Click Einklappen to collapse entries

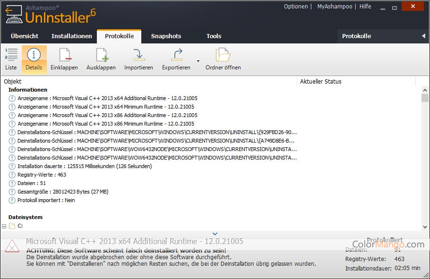click(64, 59)
